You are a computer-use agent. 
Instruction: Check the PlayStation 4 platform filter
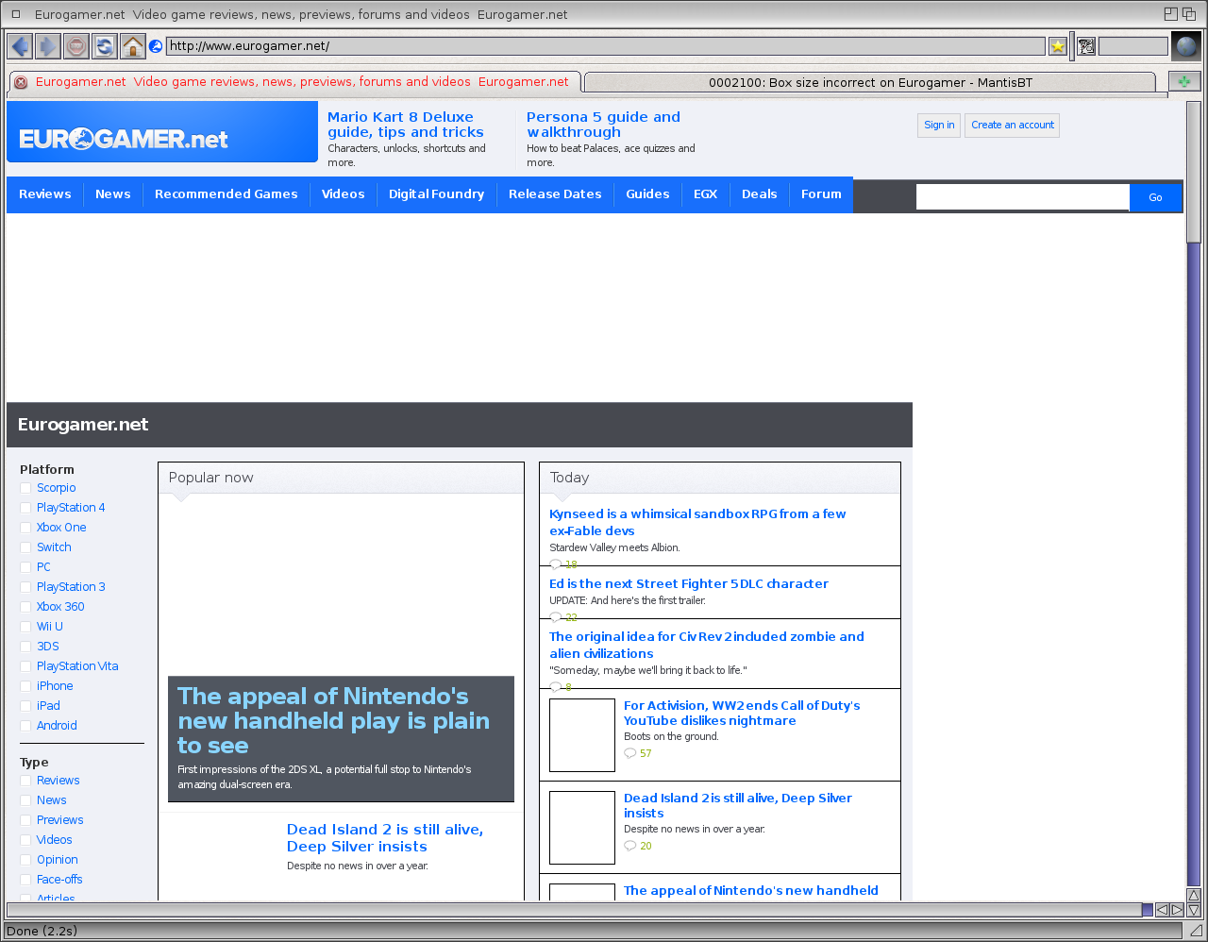point(25,508)
